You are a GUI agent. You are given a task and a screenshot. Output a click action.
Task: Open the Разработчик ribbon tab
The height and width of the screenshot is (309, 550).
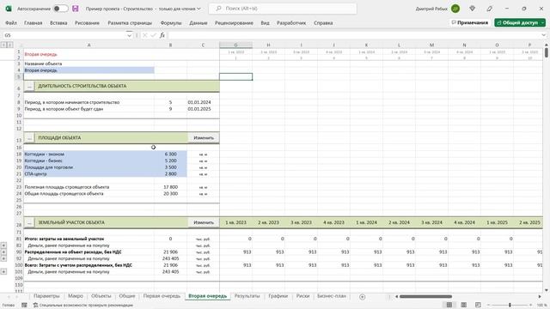point(291,23)
